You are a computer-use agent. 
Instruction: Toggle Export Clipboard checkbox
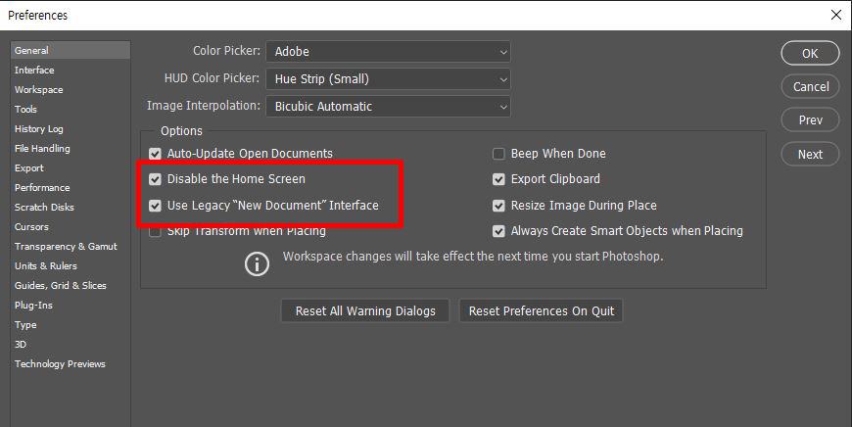tap(498, 179)
